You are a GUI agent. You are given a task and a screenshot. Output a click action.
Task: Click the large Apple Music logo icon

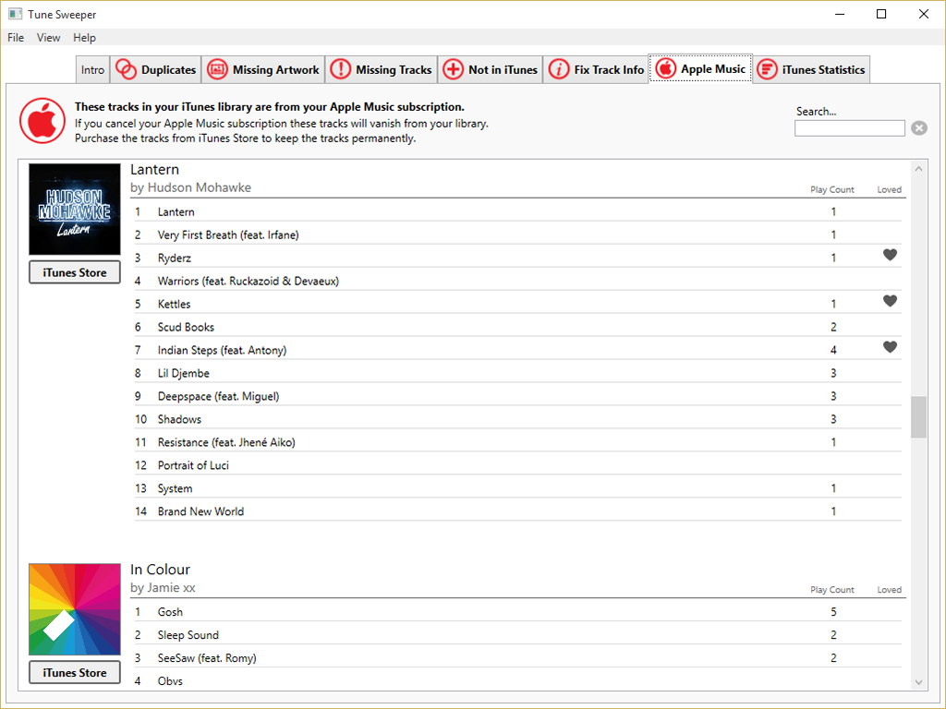click(42, 121)
